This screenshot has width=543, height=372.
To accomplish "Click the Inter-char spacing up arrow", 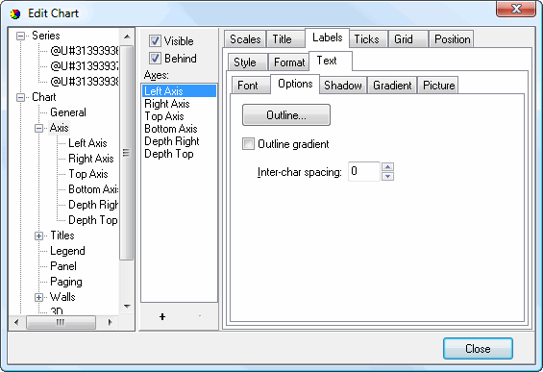I will tap(387, 167).
